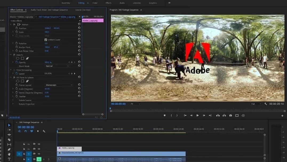This screenshot has width=287, height=162.
Task: Select the Type tool
Action: coord(9,159)
